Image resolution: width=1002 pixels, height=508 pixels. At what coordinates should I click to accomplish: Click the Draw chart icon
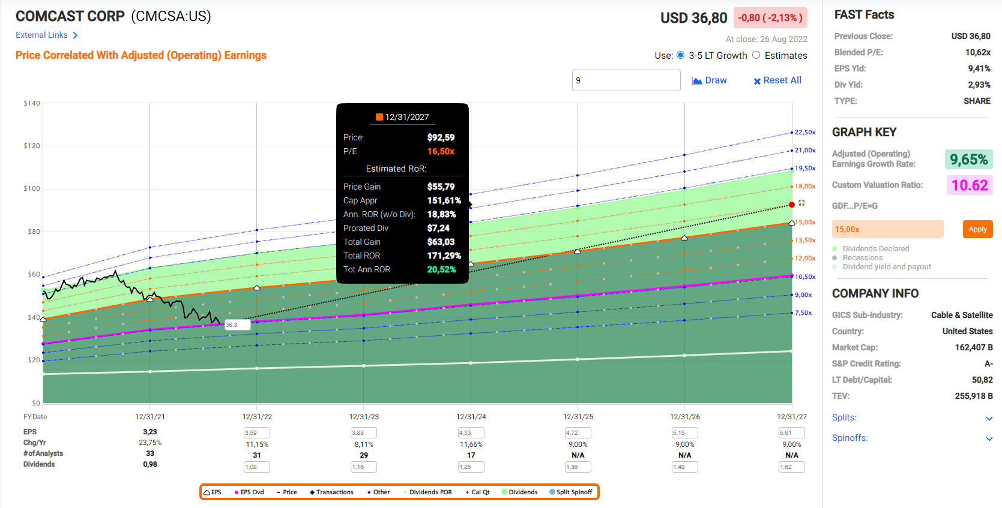(697, 81)
